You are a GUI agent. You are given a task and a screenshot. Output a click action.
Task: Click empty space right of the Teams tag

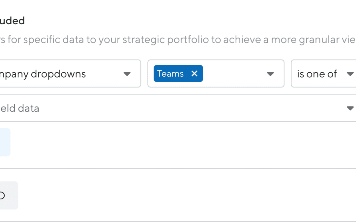[x=234, y=74]
